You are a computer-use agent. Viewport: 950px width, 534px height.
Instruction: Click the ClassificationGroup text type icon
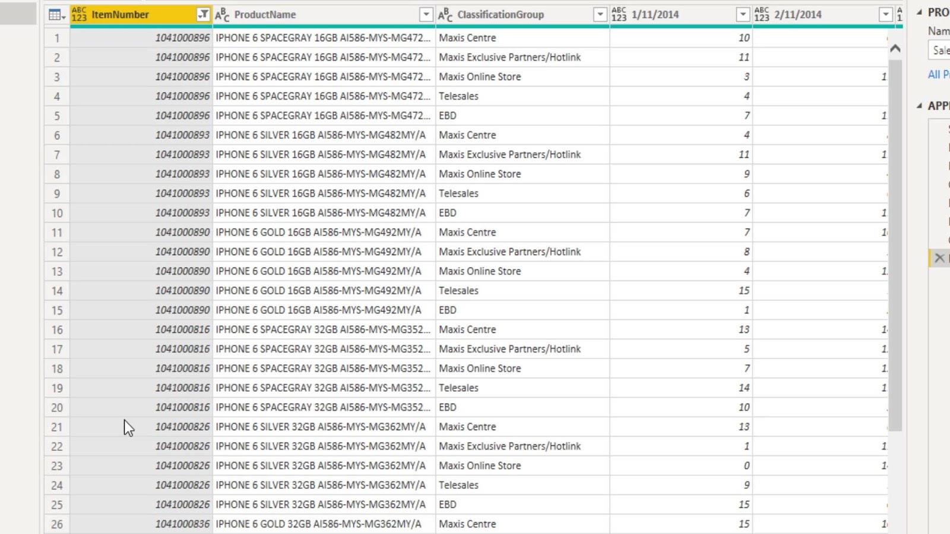pyautogui.click(x=445, y=15)
